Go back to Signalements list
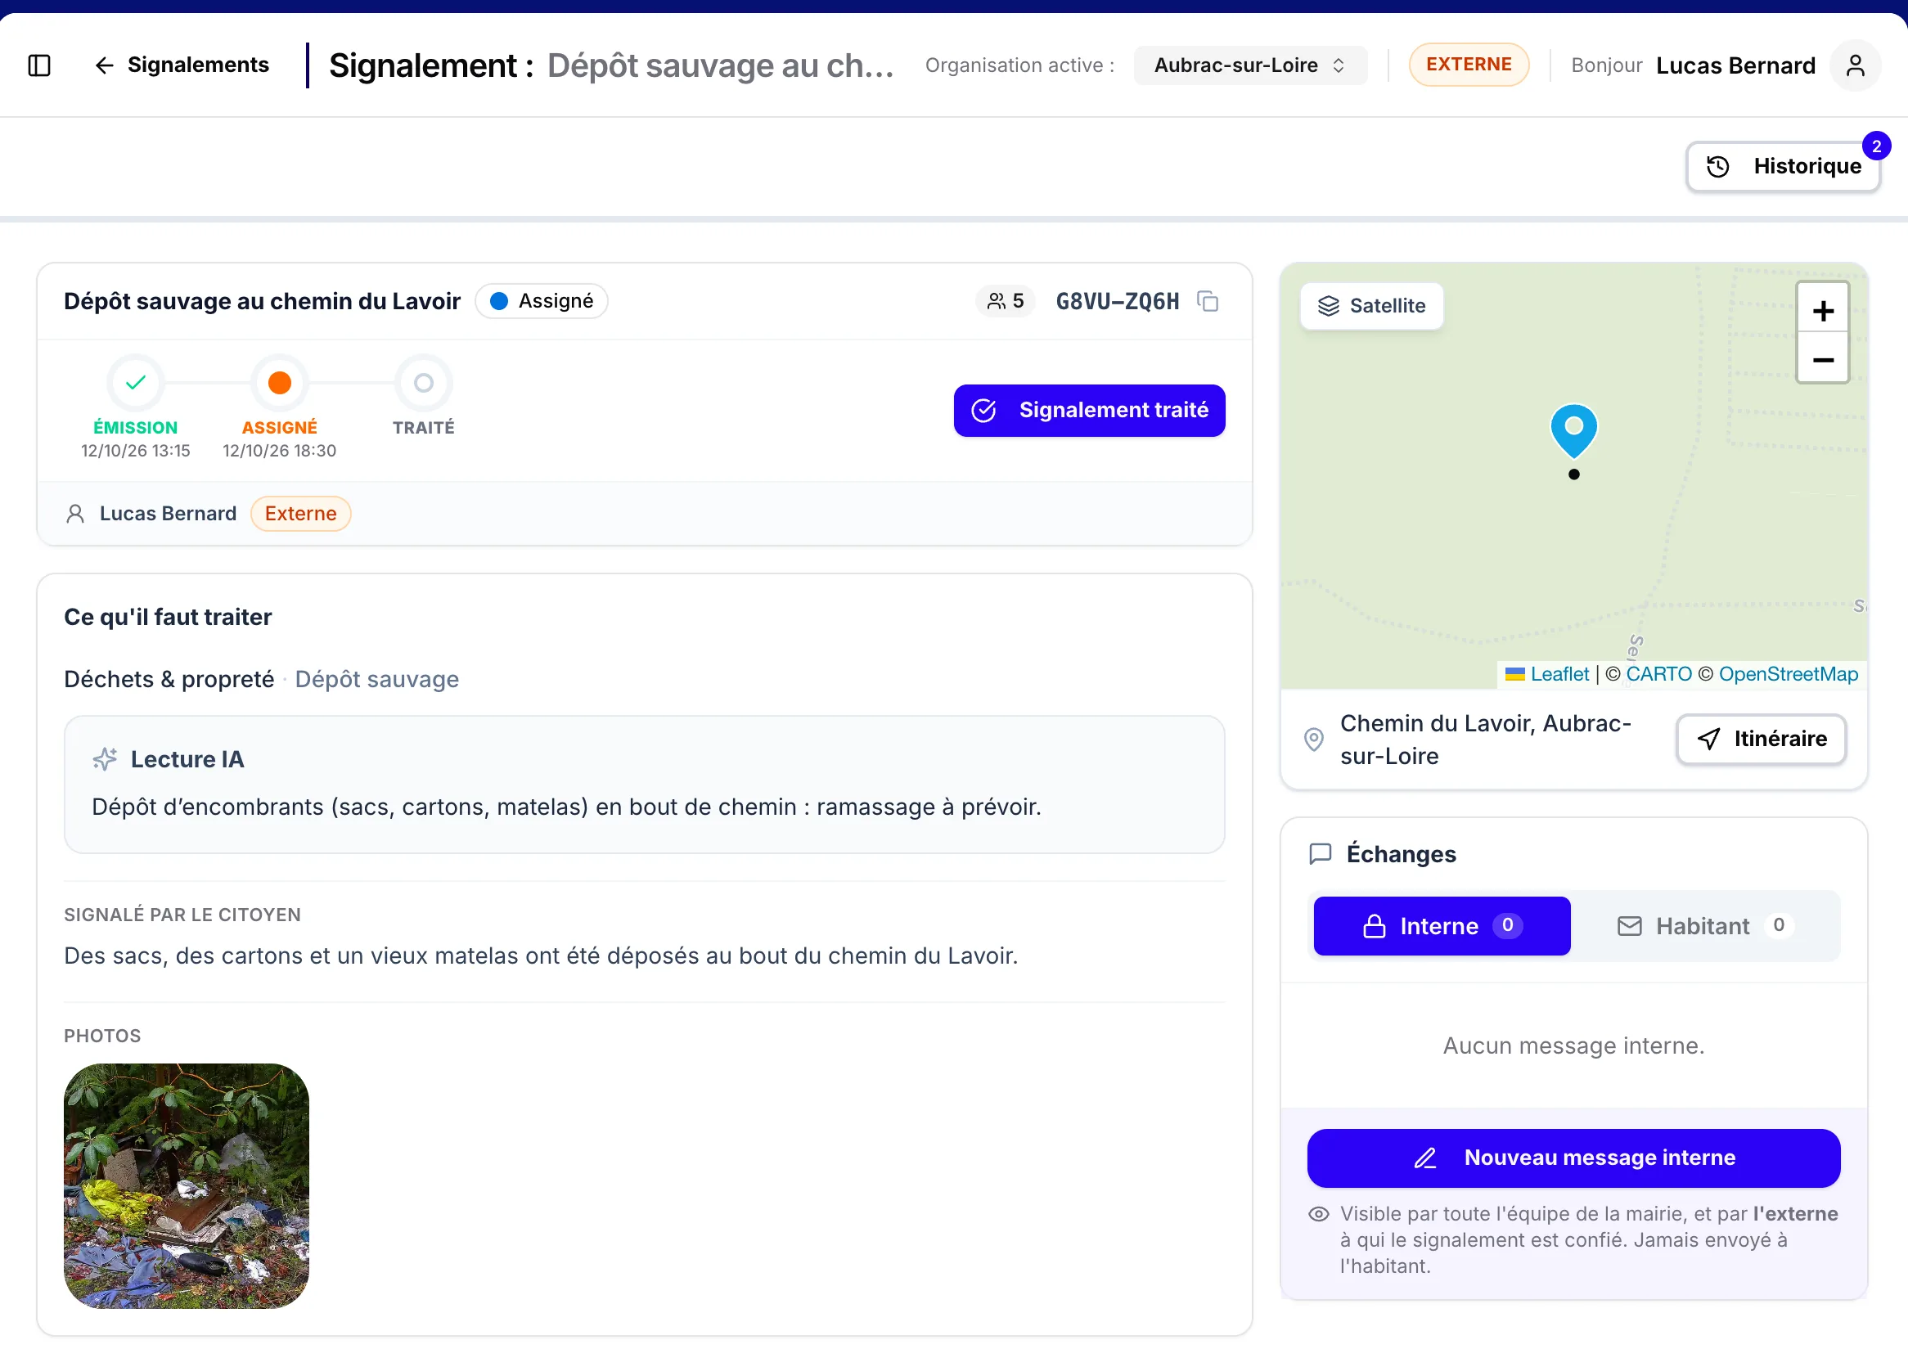 point(182,65)
